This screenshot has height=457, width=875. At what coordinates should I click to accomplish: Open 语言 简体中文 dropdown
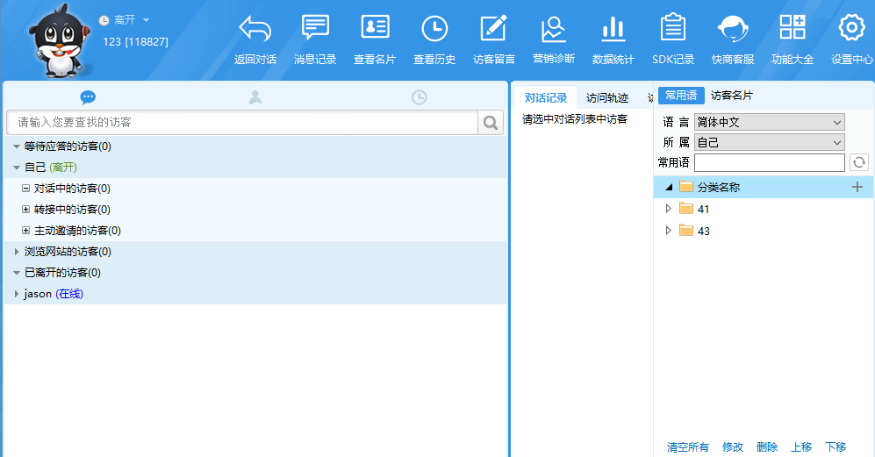770,122
